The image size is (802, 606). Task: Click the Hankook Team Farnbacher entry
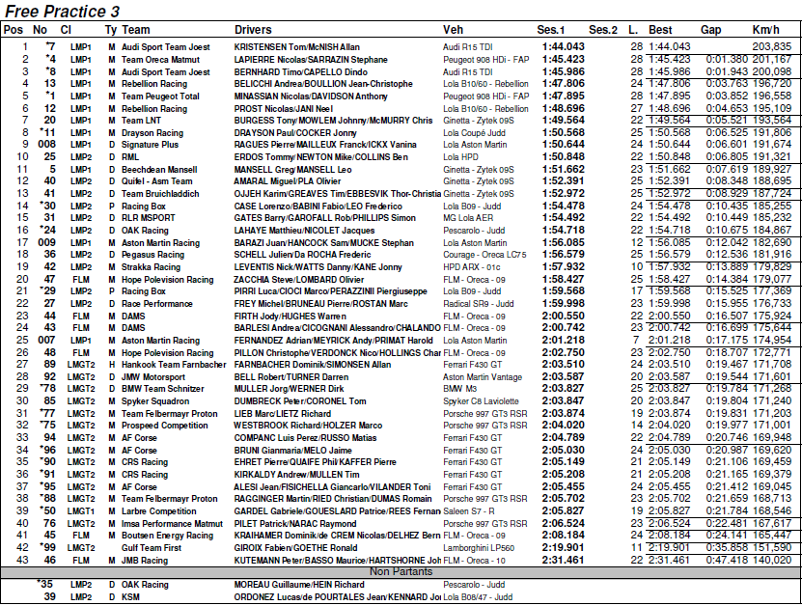(172, 364)
